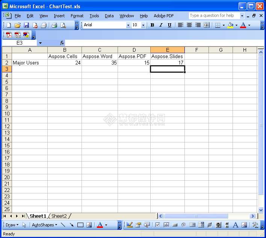The image size is (266, 238).
Task: Click the Arrow drawing tool
Action: coord(71,225)
